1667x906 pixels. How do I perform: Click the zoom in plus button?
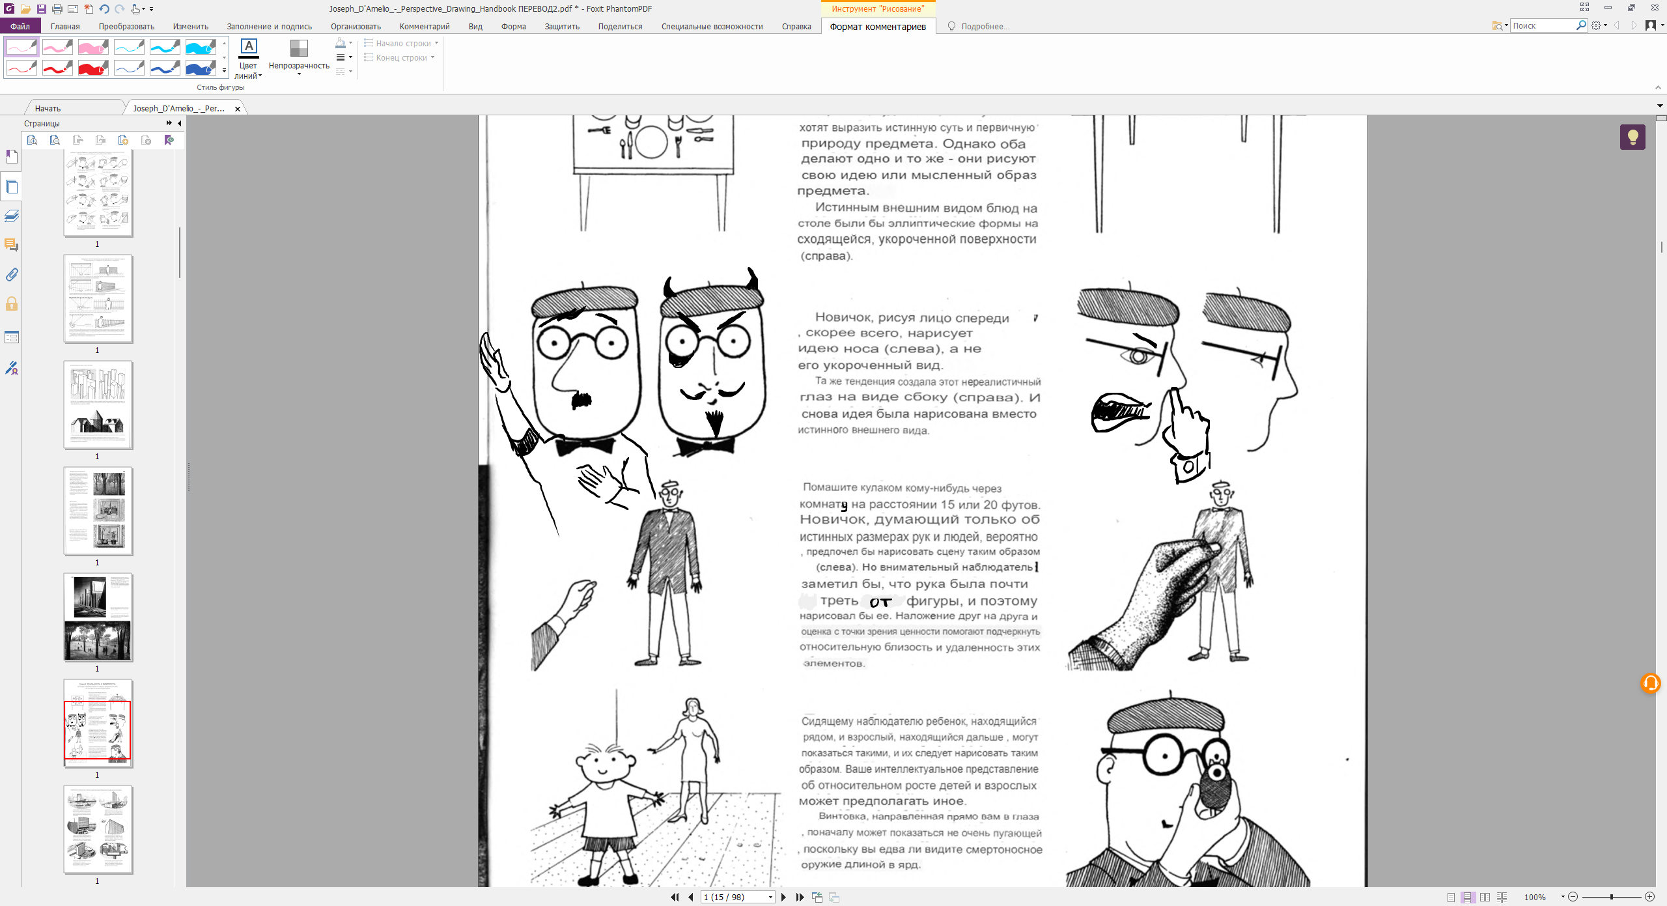point(1650,897)
